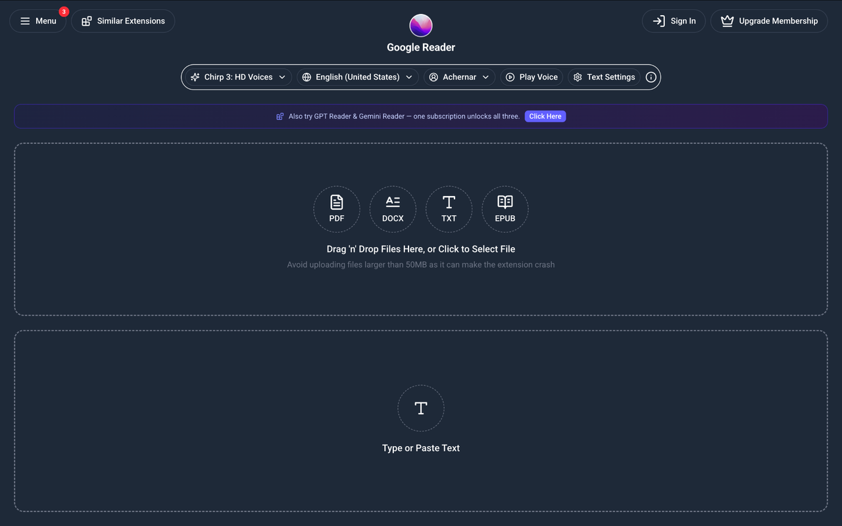Screen dimensions: 842x526
Task: Click the Google Reader title text
Action: [421, 47]
